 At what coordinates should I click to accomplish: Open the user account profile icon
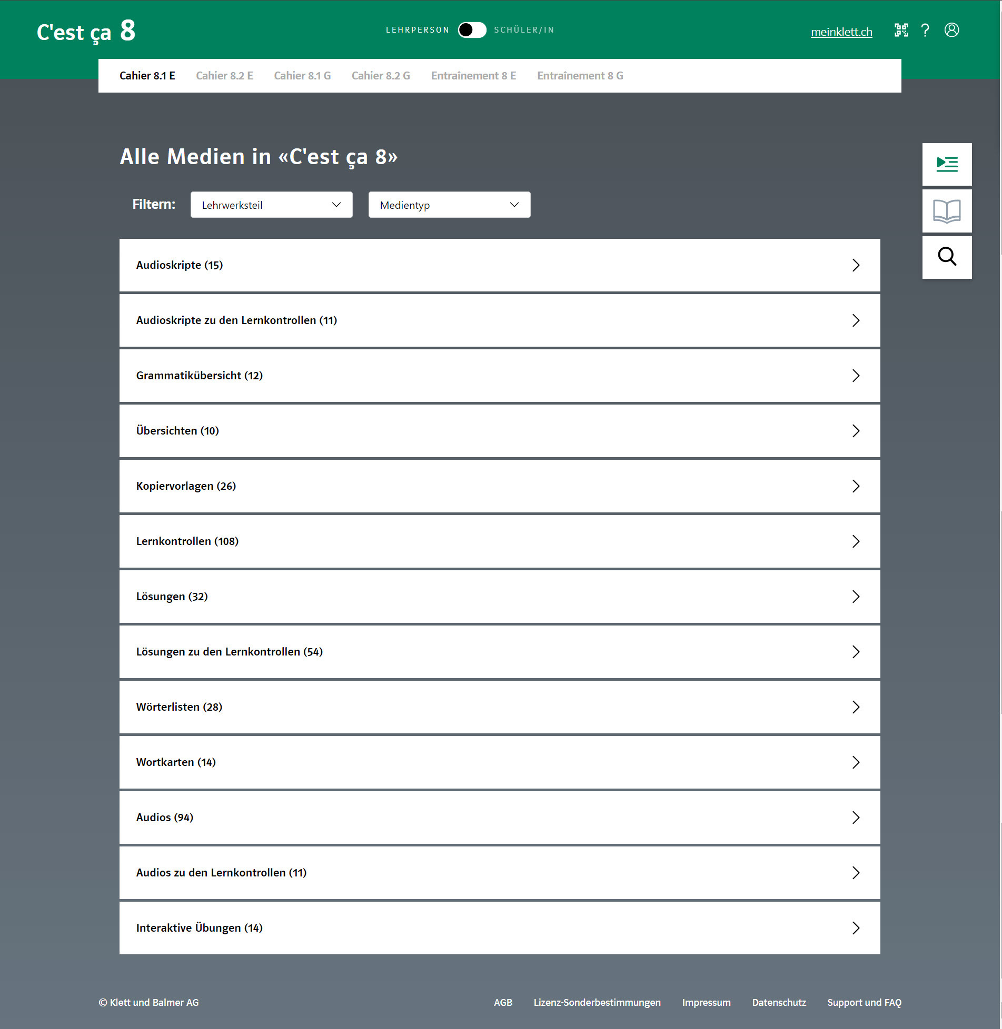pyautogui.click(x=951, y=31)
